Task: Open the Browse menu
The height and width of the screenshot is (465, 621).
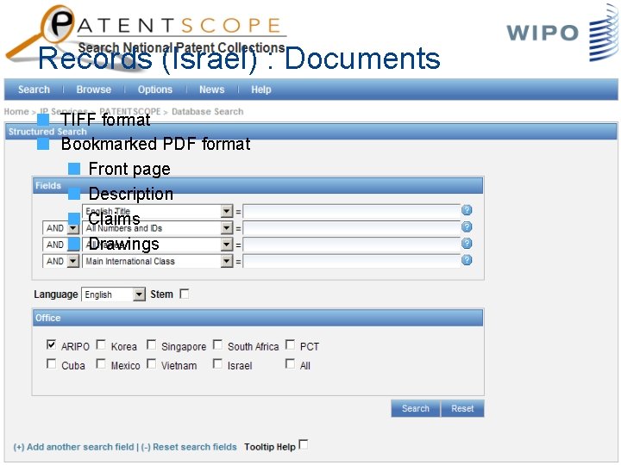Action: (x=94, y=90)
